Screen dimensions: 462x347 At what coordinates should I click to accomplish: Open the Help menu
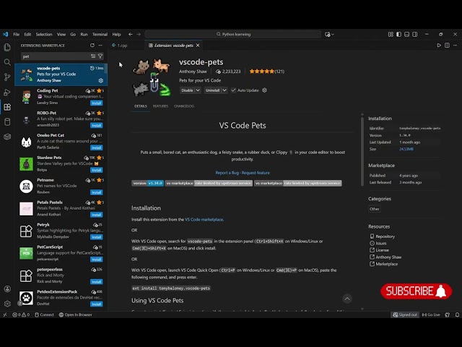tap(116, 34)
